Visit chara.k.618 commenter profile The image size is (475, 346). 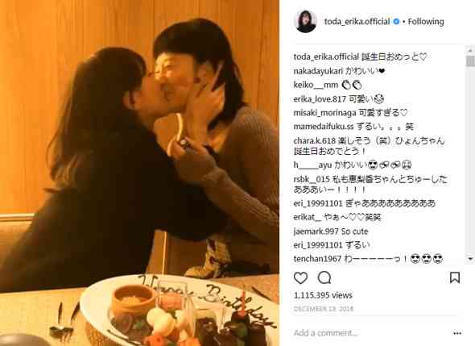coord(315,141)
